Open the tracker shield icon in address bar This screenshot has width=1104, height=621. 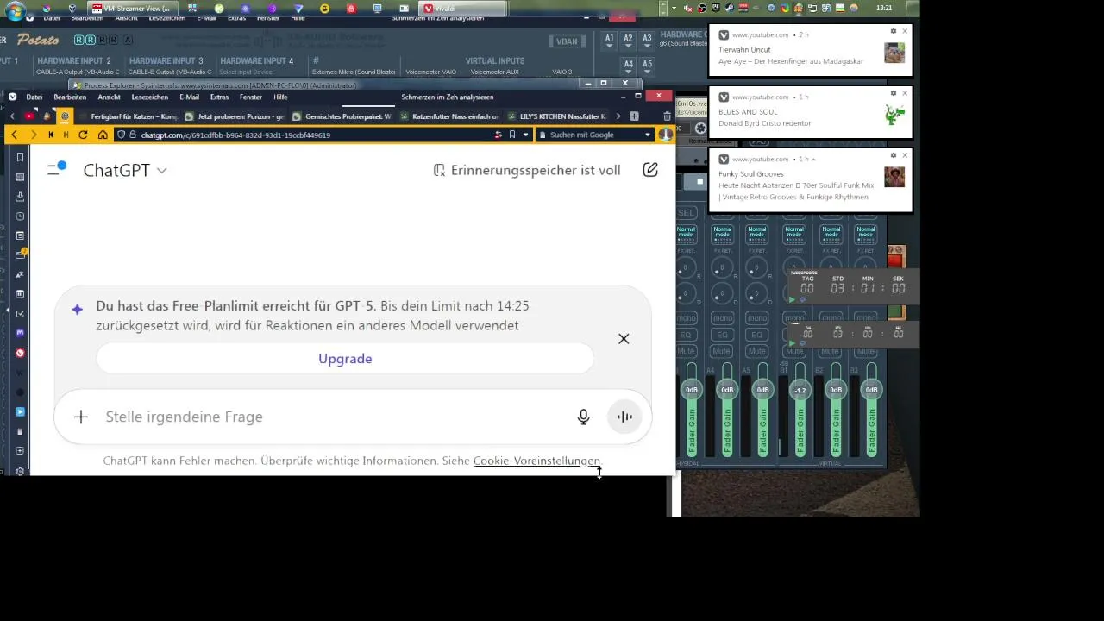point(122,135)
